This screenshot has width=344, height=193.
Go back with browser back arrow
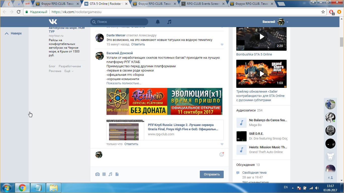click(x=5, y=12)
